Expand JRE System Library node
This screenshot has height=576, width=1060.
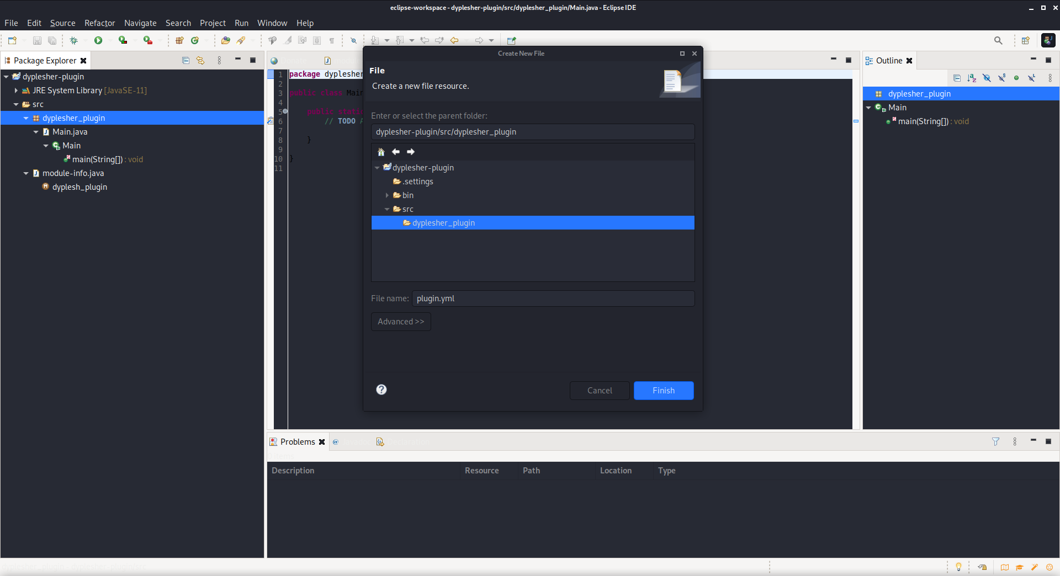(16, 90)
